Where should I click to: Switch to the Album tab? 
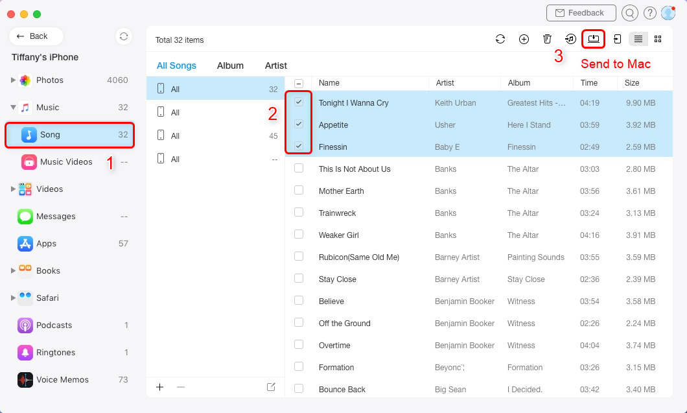coord(231,65)
